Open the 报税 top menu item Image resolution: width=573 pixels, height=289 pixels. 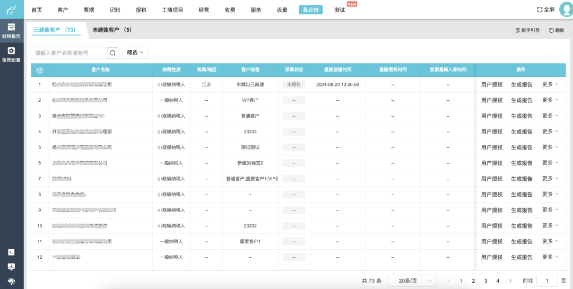pos(141,10)
